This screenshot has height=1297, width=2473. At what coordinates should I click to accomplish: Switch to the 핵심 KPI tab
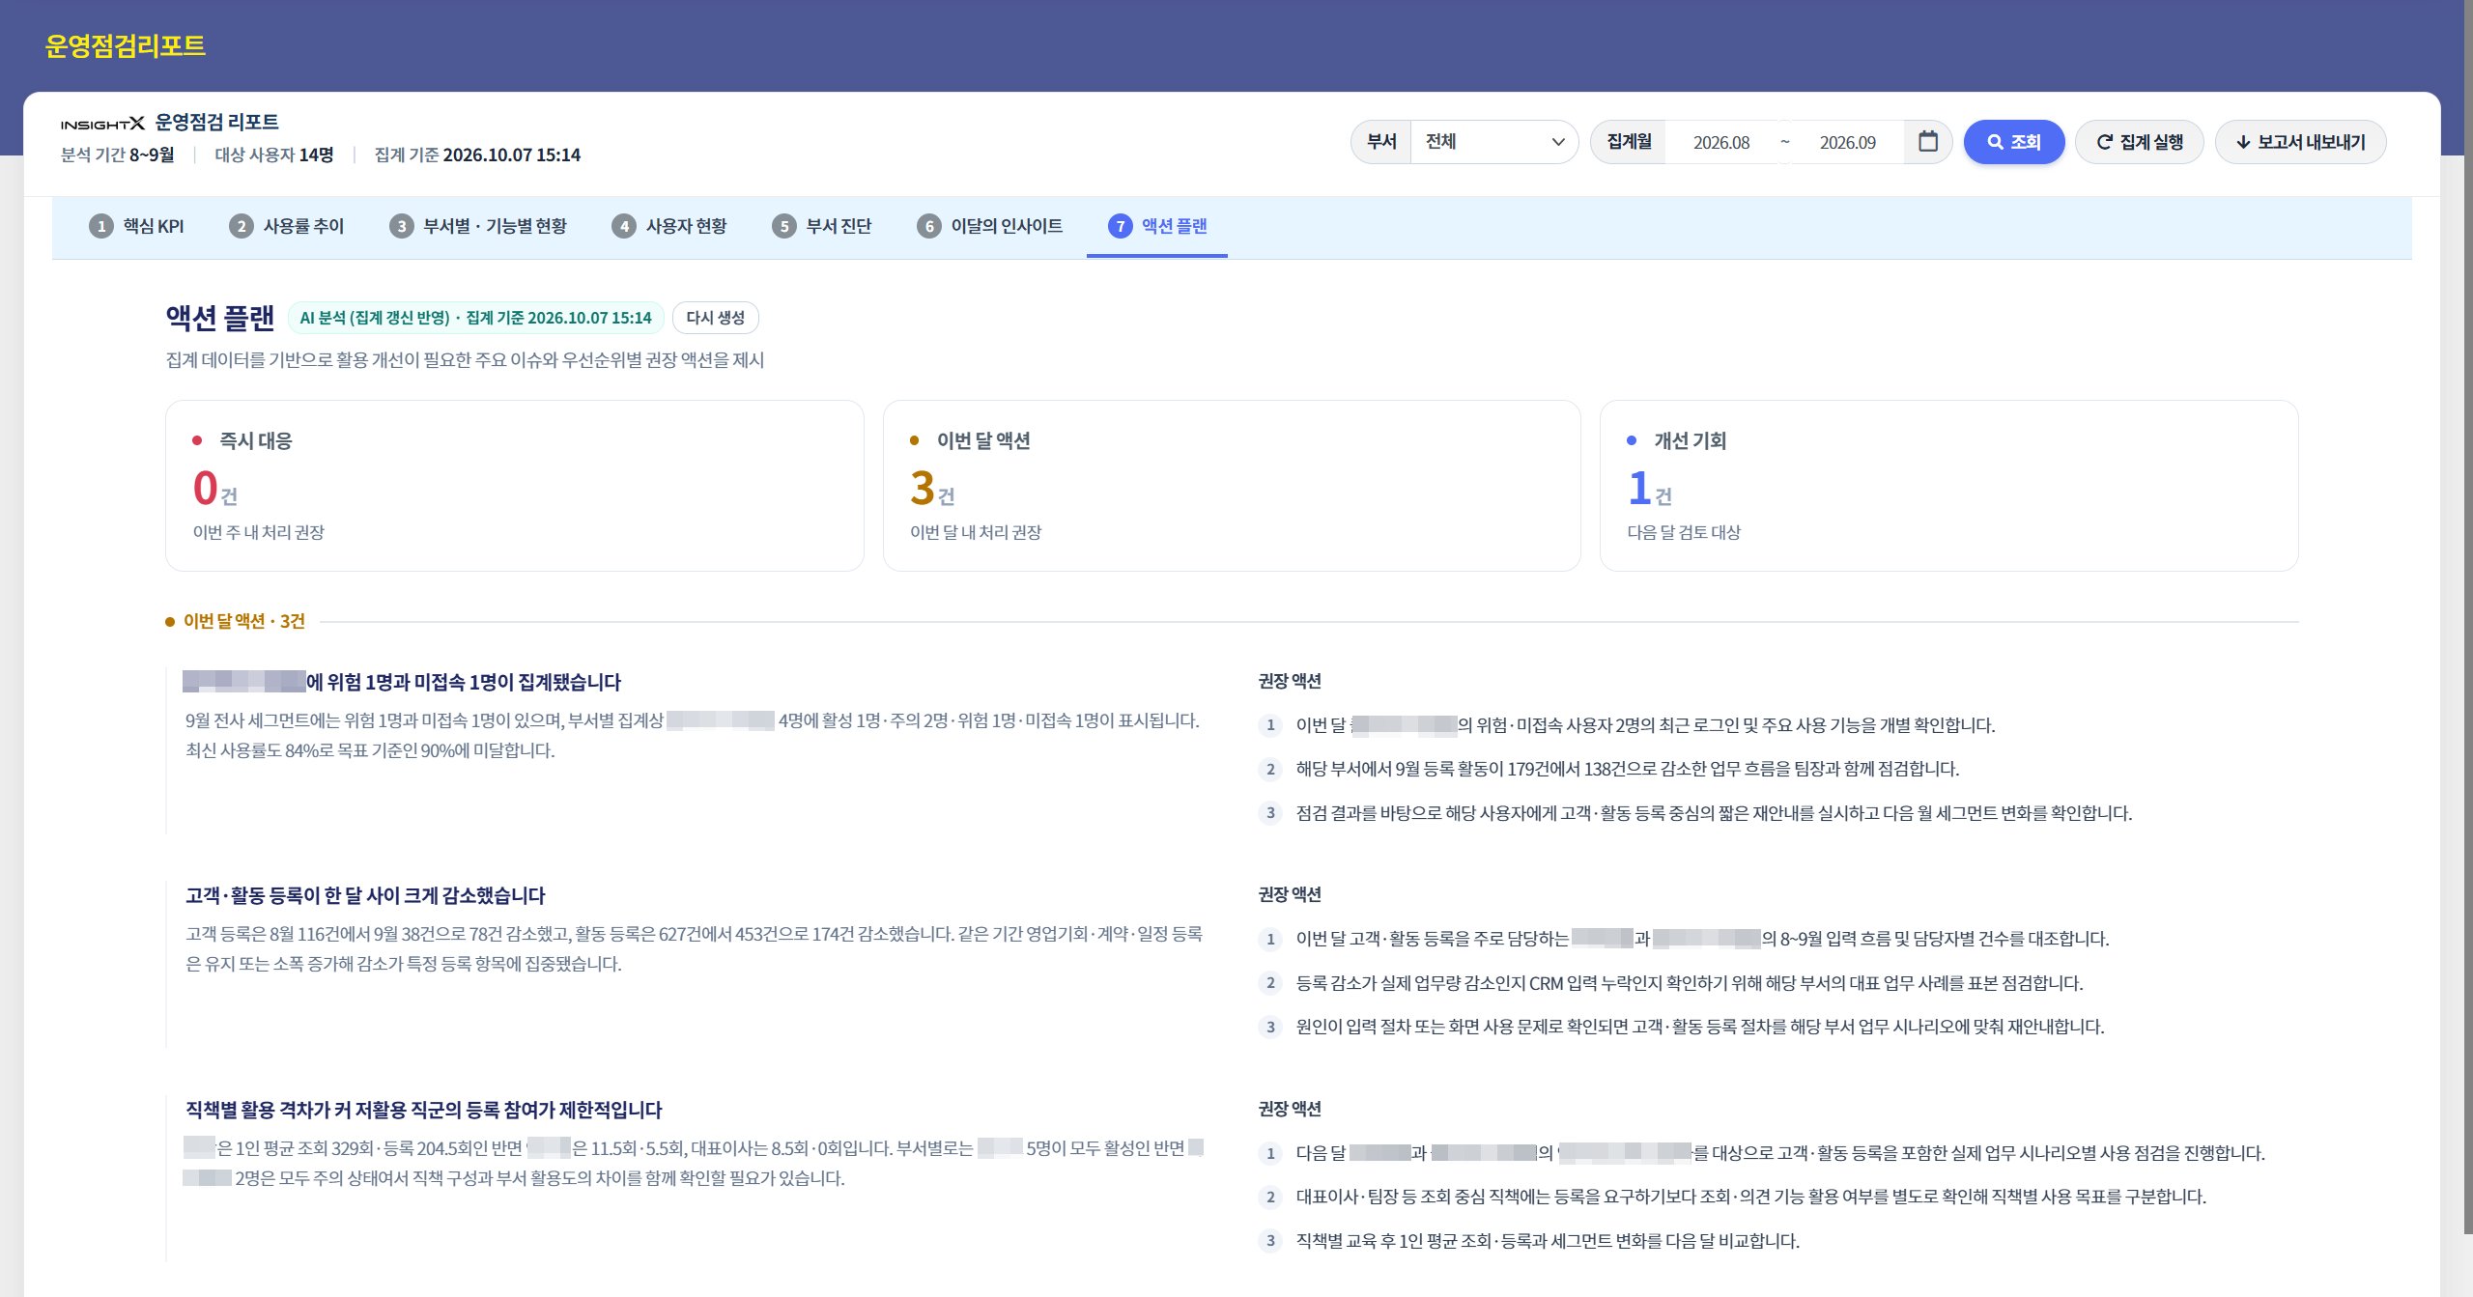tap(136, 226)
